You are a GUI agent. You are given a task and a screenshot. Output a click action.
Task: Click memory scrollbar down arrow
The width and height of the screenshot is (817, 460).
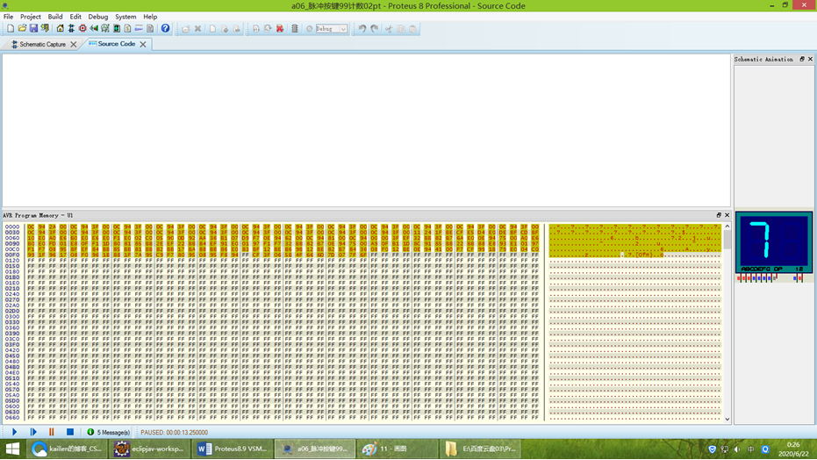point(727,419)
